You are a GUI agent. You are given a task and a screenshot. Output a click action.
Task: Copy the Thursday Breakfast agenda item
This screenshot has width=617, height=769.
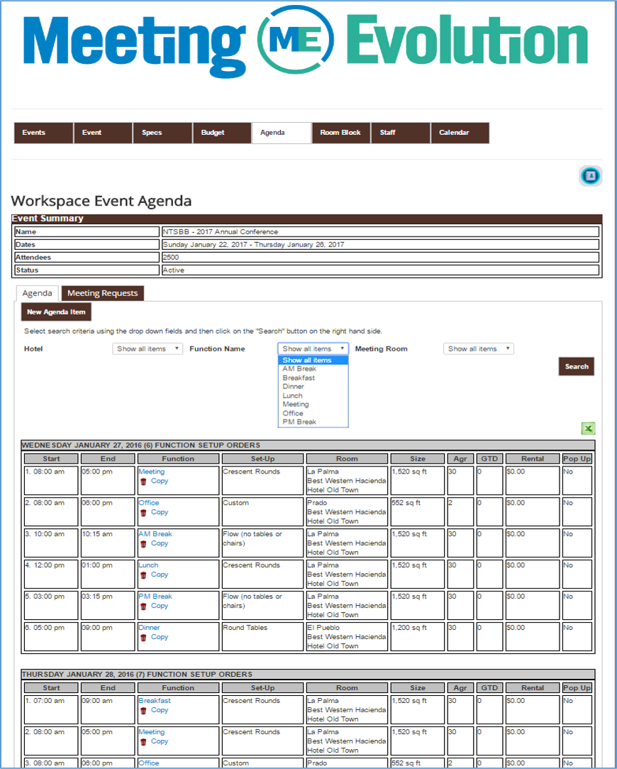[159, 709]
